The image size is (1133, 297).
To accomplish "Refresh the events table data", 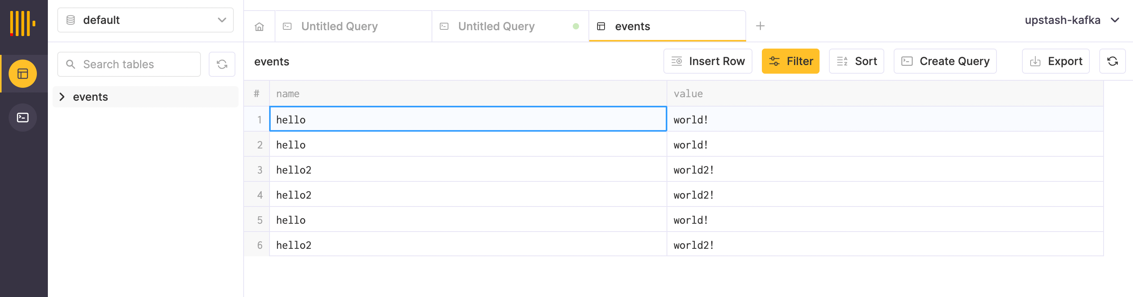I will [x=1112, y=62].
